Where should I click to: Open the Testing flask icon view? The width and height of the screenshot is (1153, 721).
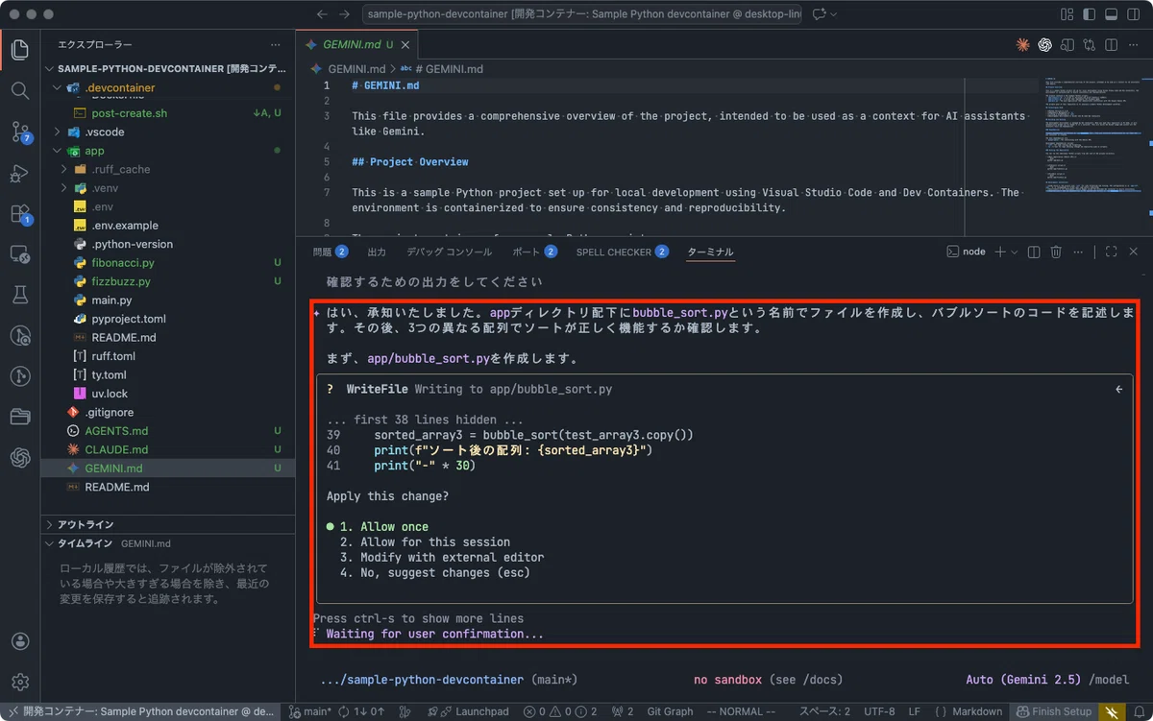click(x=20, y=295)
